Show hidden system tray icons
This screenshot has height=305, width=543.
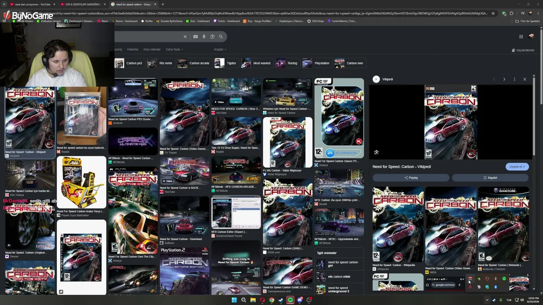(x=487, y=300)
